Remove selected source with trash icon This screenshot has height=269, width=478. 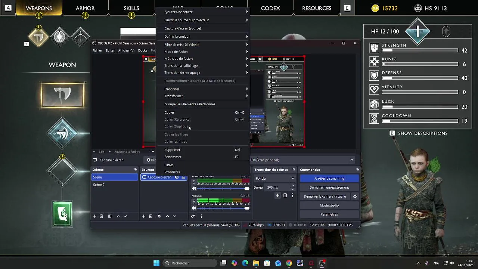coord(151,216)
